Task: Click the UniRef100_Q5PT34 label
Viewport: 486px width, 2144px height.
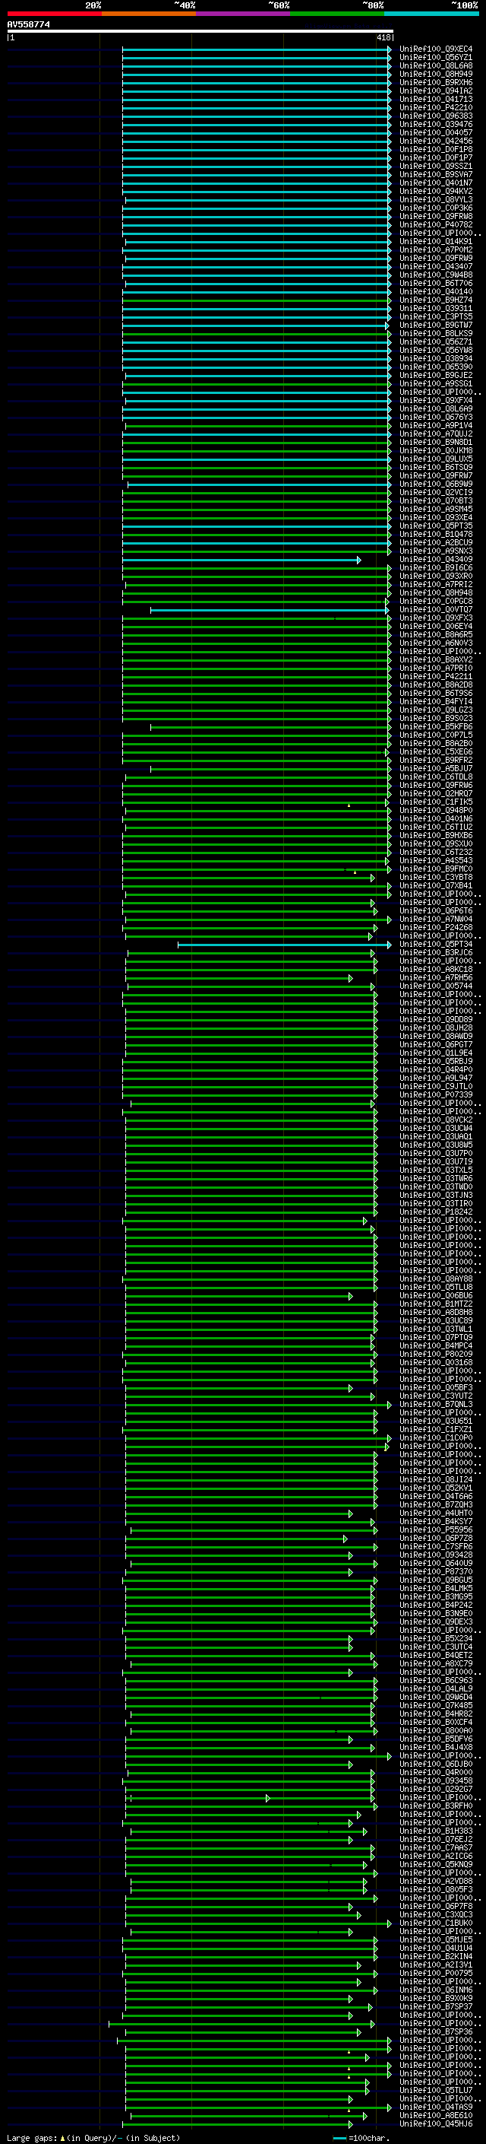Action: coord(436,944)
